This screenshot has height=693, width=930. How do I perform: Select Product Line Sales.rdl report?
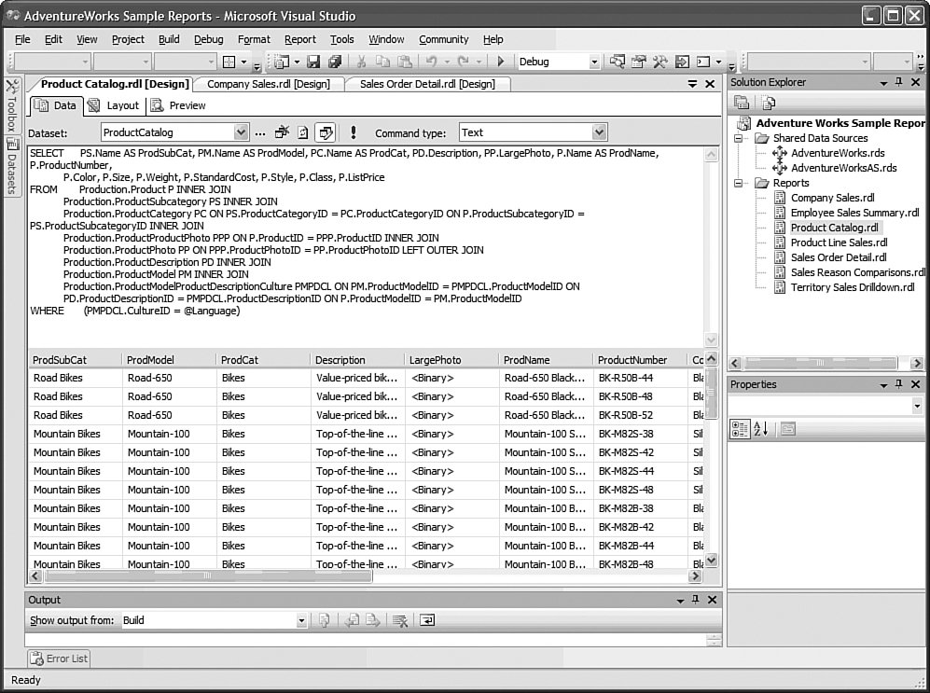point(839,243)
